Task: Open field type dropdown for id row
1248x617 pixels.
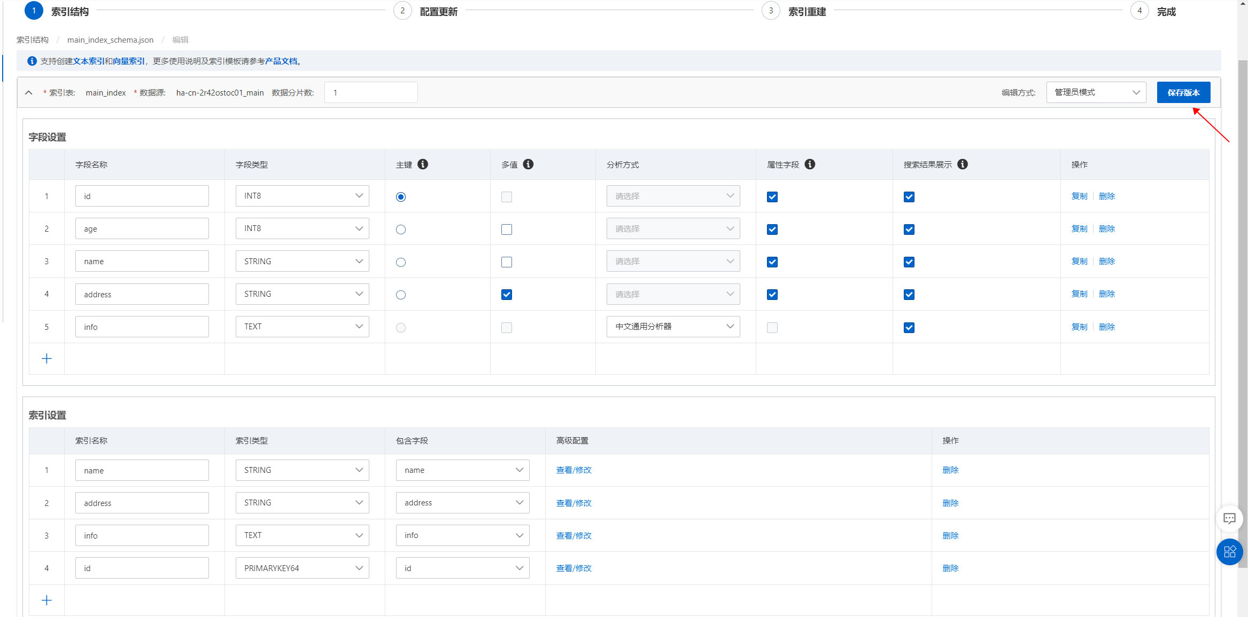Action: click(x=303, y=196)
